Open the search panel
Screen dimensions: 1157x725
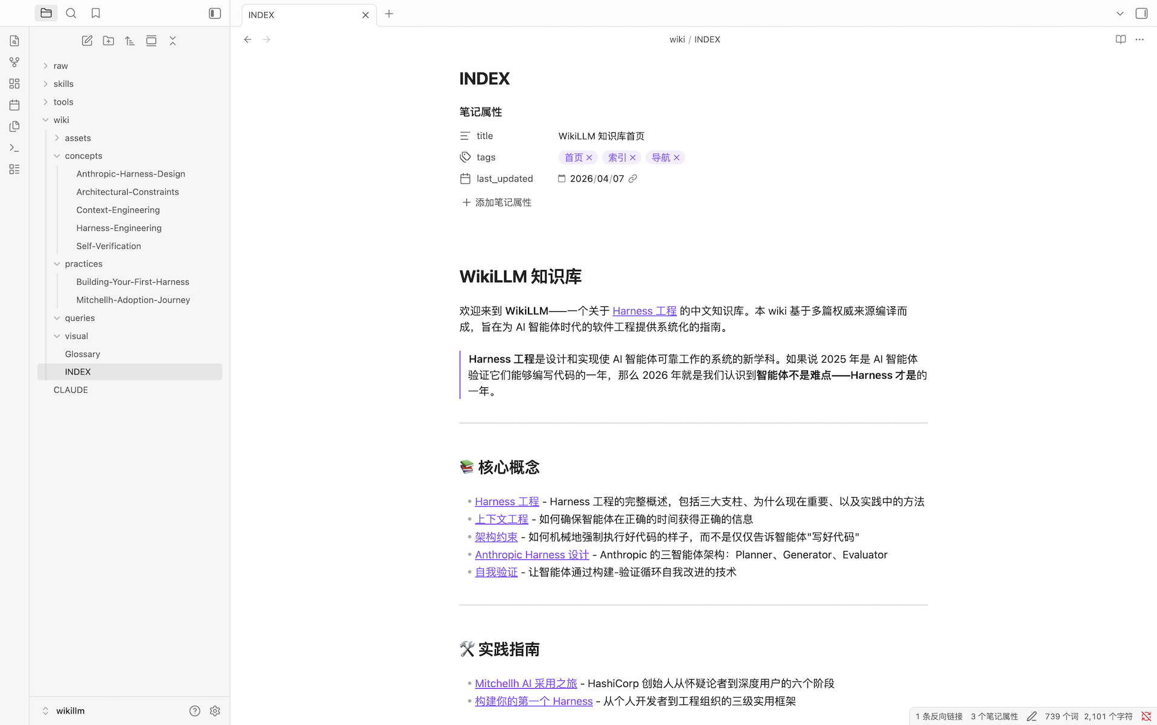[x=71, y=13]
